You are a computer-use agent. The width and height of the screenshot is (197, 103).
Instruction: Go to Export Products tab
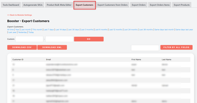(x=182, y=5)
